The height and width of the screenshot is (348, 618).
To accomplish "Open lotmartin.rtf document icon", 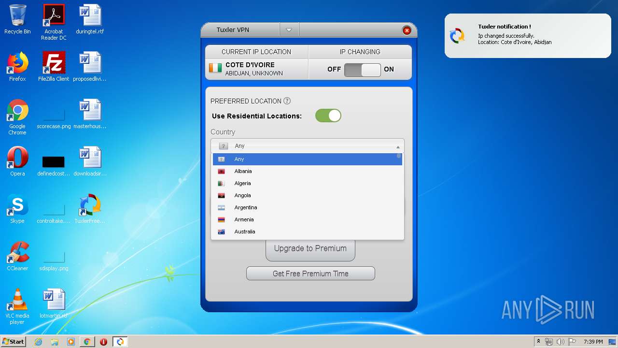I will pyautogui.click(x=54, y=304).
